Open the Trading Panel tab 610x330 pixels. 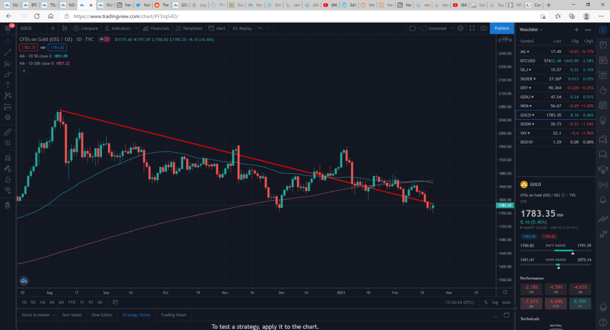174,315
